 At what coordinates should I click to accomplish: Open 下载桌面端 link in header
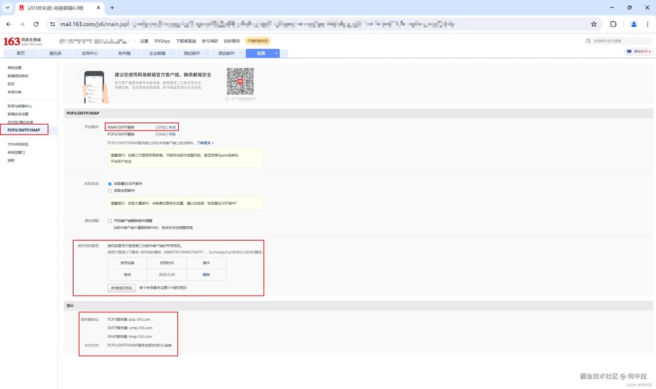click(x=186, y=41)
